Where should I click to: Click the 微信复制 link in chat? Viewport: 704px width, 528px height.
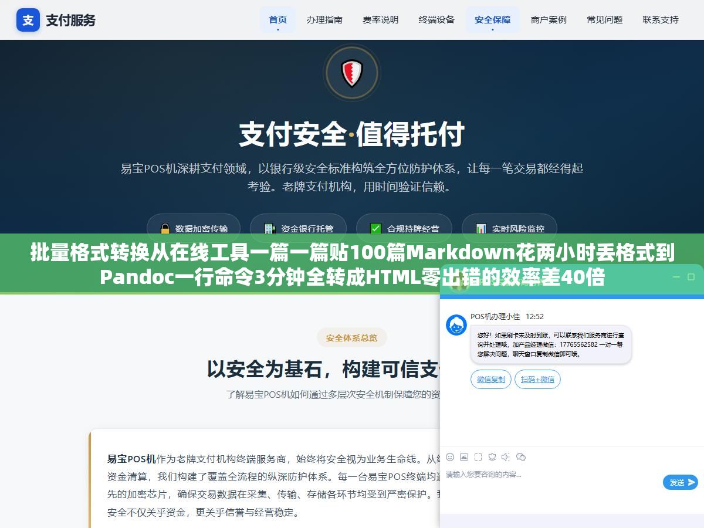pyautogui.click(x=491, y=380)
